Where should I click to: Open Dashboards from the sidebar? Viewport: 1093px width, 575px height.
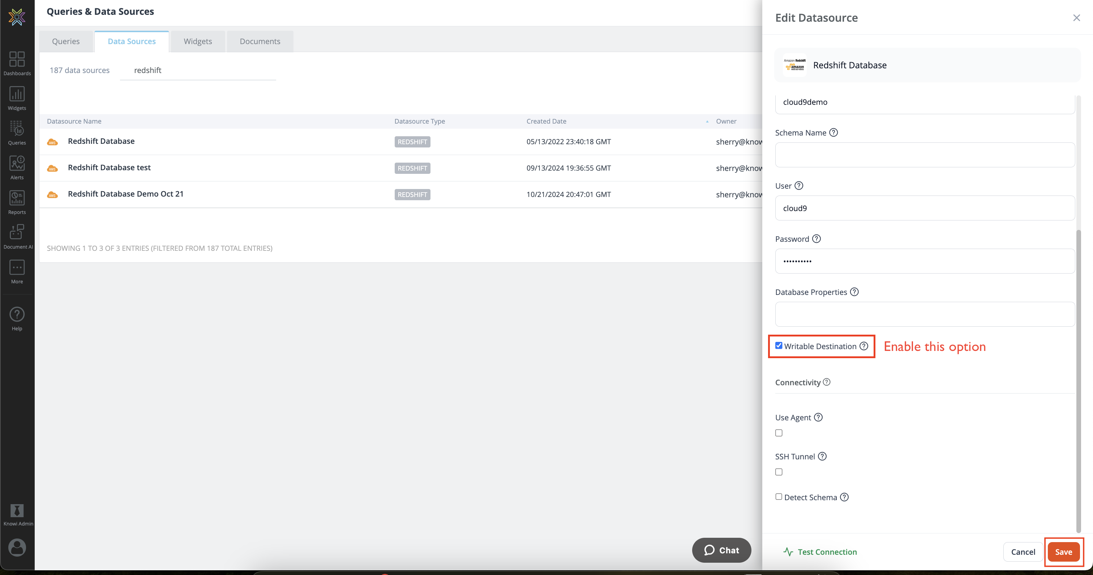pos(17,63)
